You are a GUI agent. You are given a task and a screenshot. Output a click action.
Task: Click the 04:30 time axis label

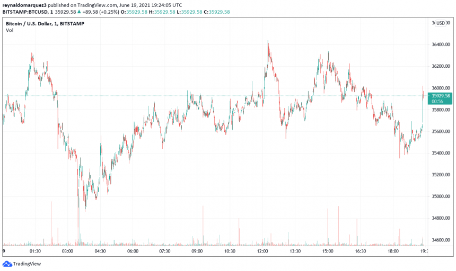coord(100,251)
